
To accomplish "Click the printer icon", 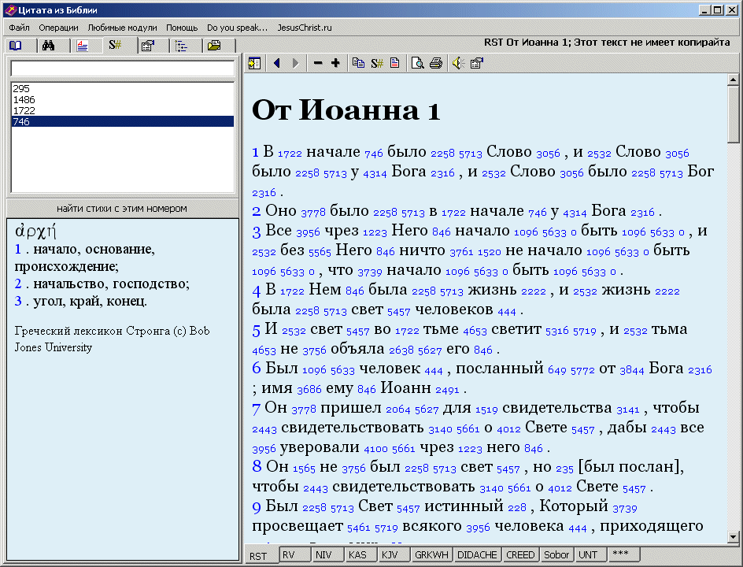I will point(436,63).
